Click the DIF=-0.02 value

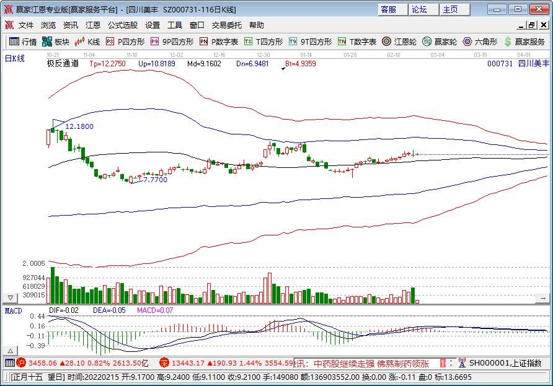[x=64, y=310]
